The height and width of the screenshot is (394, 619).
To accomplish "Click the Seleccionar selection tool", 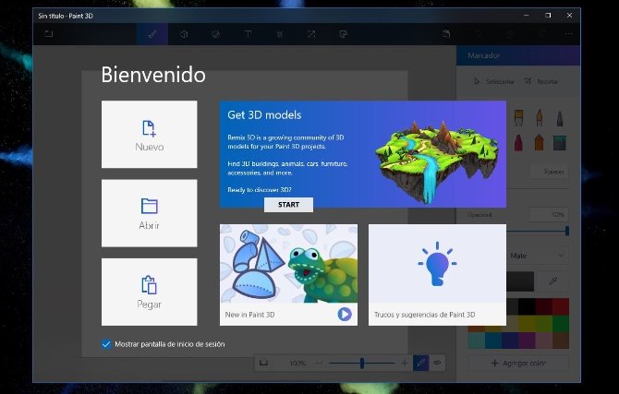I will [494, 81].
